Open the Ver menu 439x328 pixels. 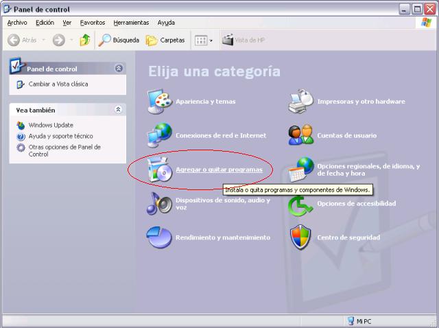67,23
